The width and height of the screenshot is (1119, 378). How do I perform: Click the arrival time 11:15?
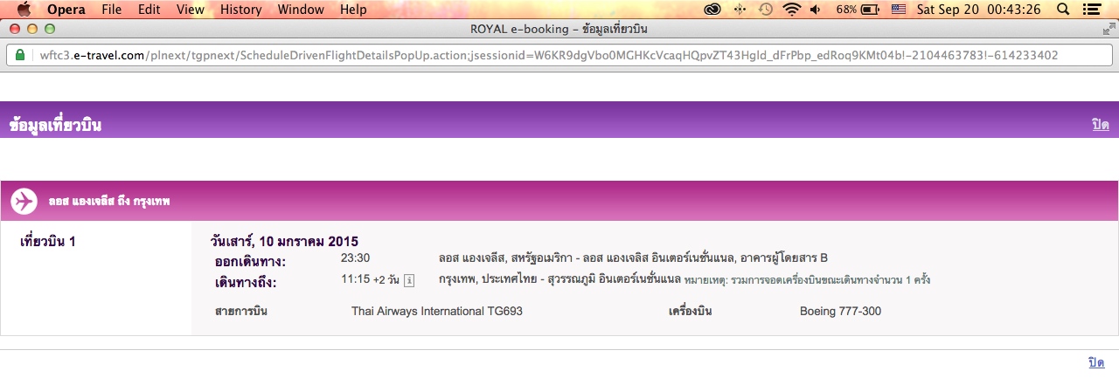(x=355, y=280)
